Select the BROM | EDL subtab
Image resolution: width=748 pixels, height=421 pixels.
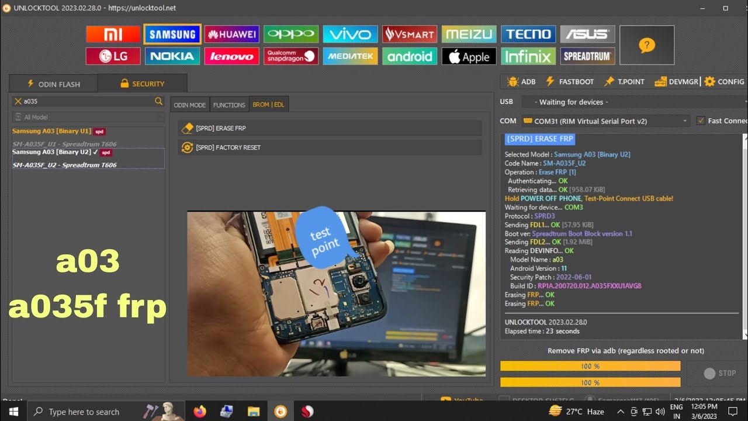coord(268,105)
